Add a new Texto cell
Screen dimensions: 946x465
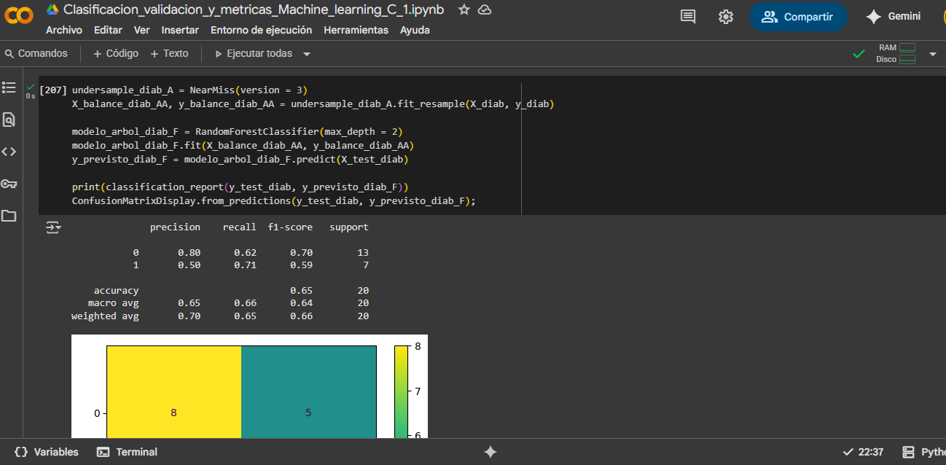click(169, 53)
